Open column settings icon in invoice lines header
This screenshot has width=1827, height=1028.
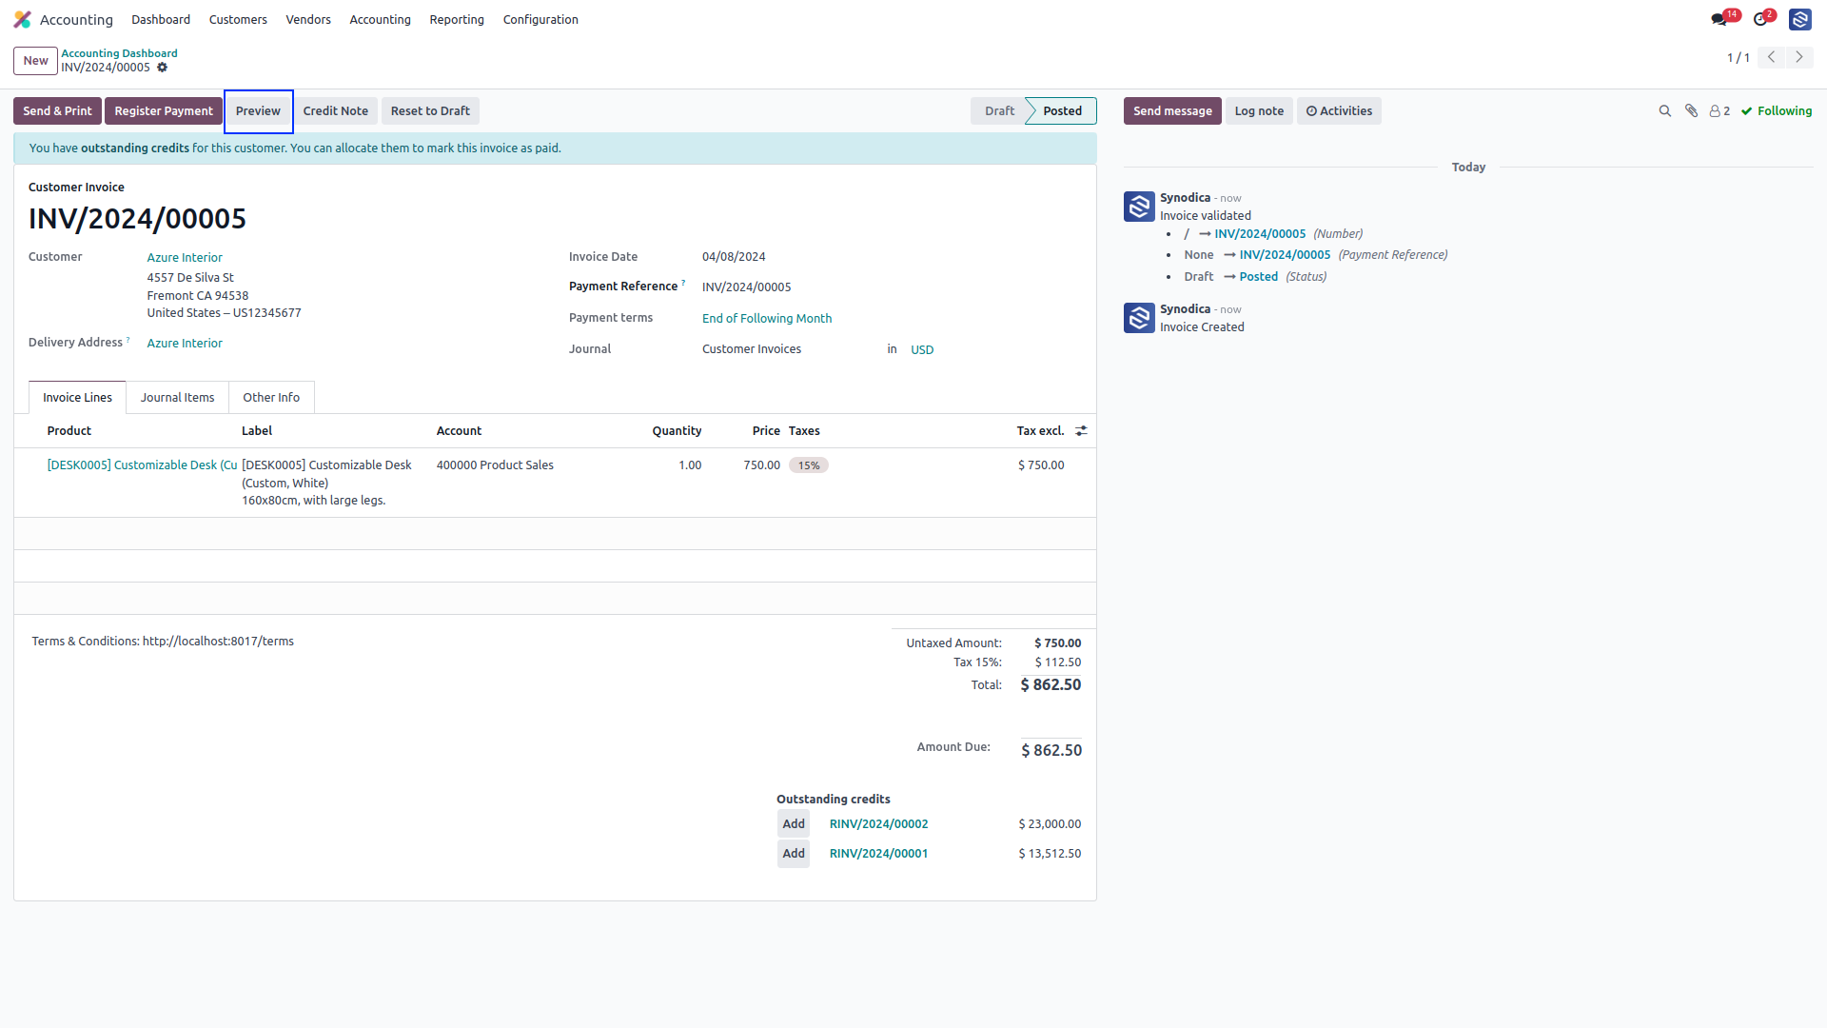(x=1081, y=431)
